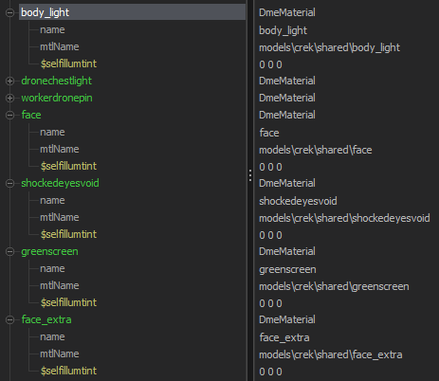Select $selfillumtint attribute under body_light
The height and width of the screenshot is (381, 439).
pos(68,63)
